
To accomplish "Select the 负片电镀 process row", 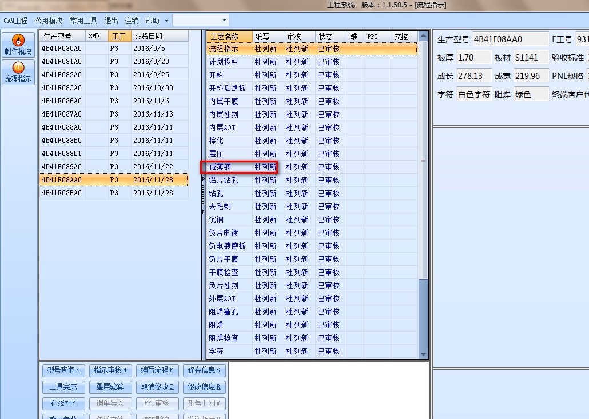I will (312, 233).
